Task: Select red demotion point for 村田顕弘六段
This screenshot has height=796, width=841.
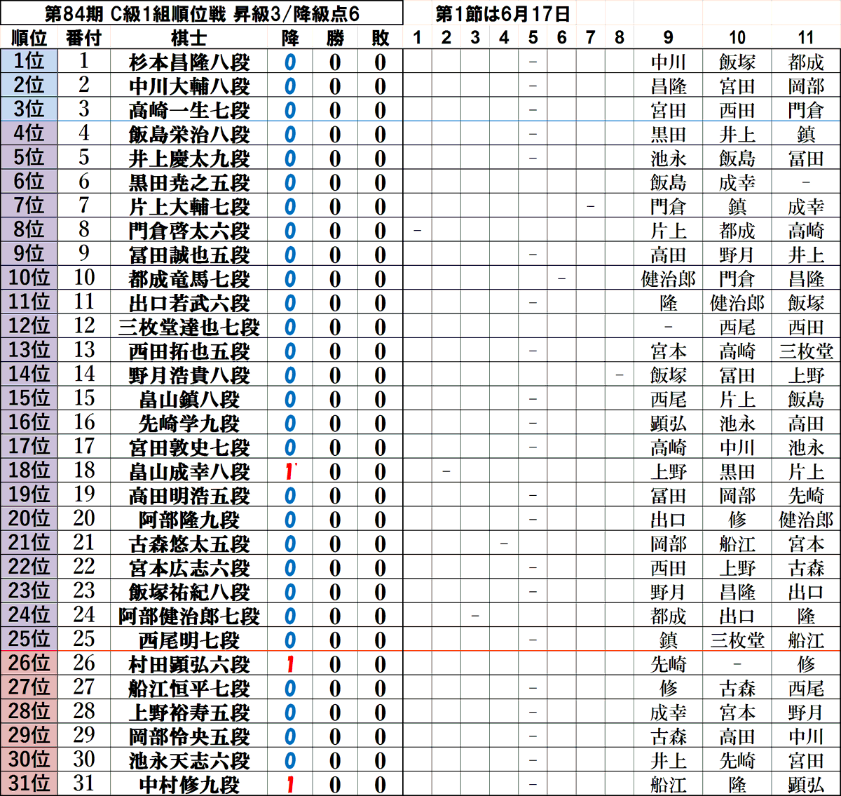Action: 289,664
